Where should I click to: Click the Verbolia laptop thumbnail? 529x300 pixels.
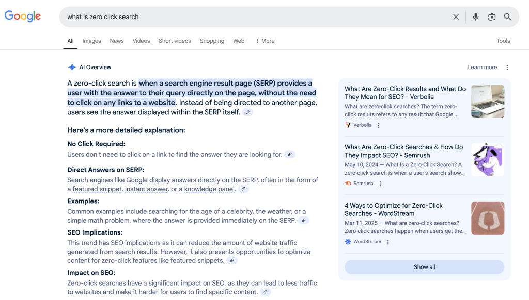click(x=488, y=102)
